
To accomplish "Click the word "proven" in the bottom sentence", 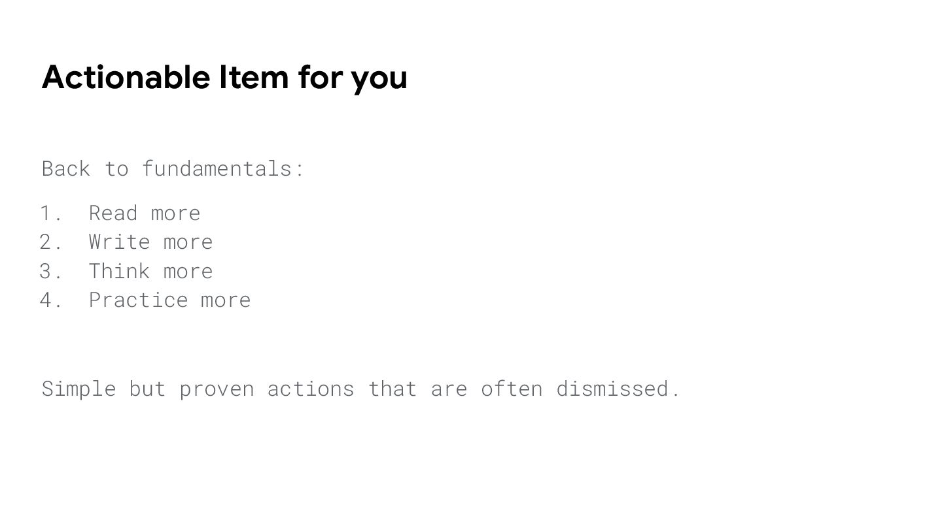I will pos(217,389).
